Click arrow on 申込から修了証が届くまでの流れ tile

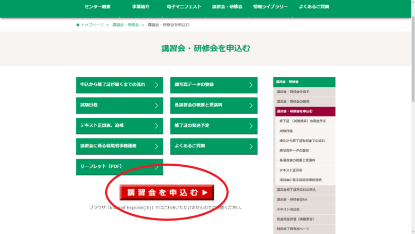156,85
